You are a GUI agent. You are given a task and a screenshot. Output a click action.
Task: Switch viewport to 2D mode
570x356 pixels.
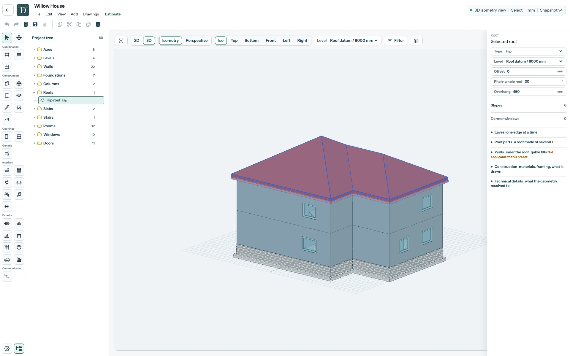[137, 41]
